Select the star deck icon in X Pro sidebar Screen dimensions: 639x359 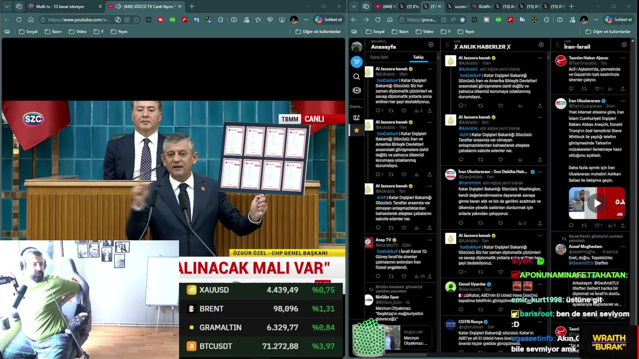coord(356,130)
